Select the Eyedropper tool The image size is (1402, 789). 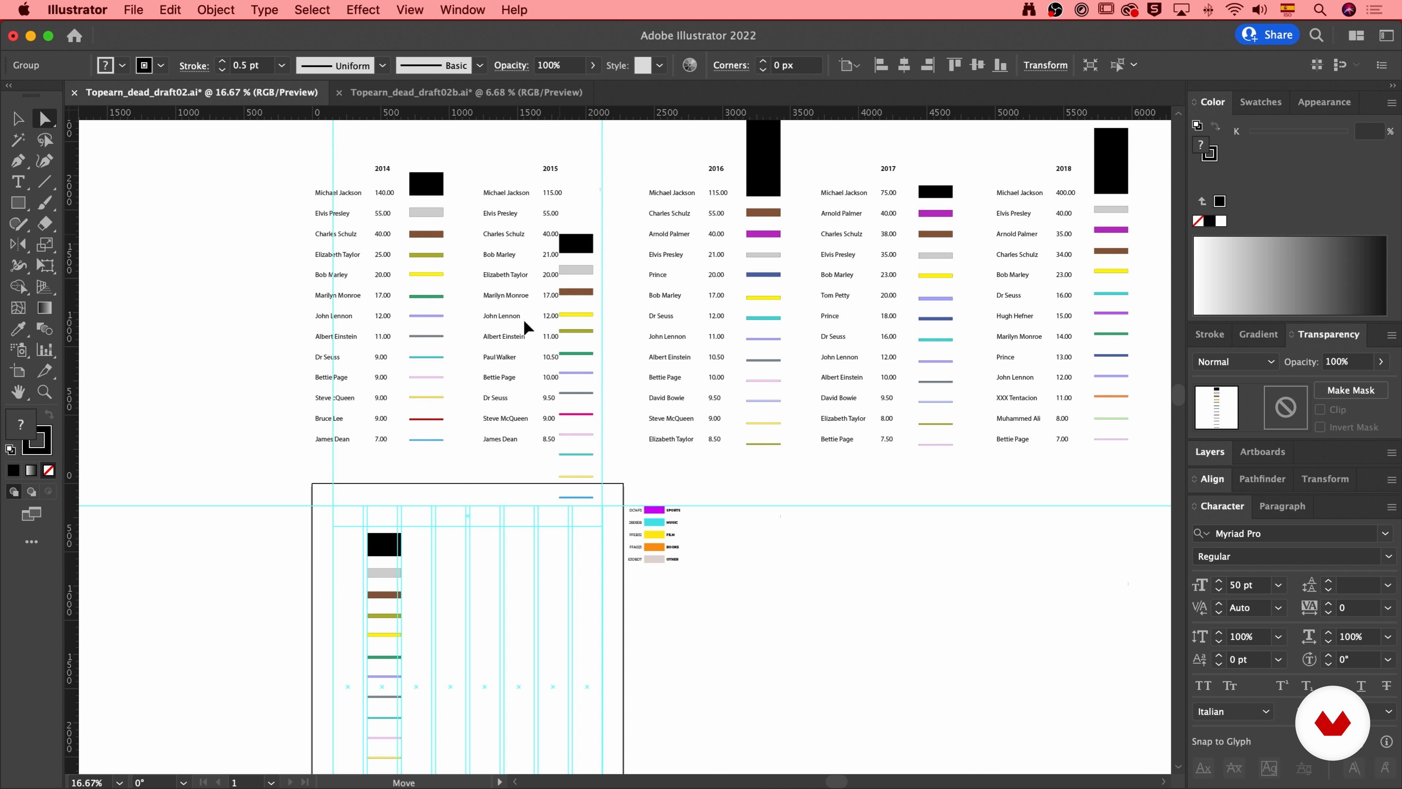tap(18, 328)
